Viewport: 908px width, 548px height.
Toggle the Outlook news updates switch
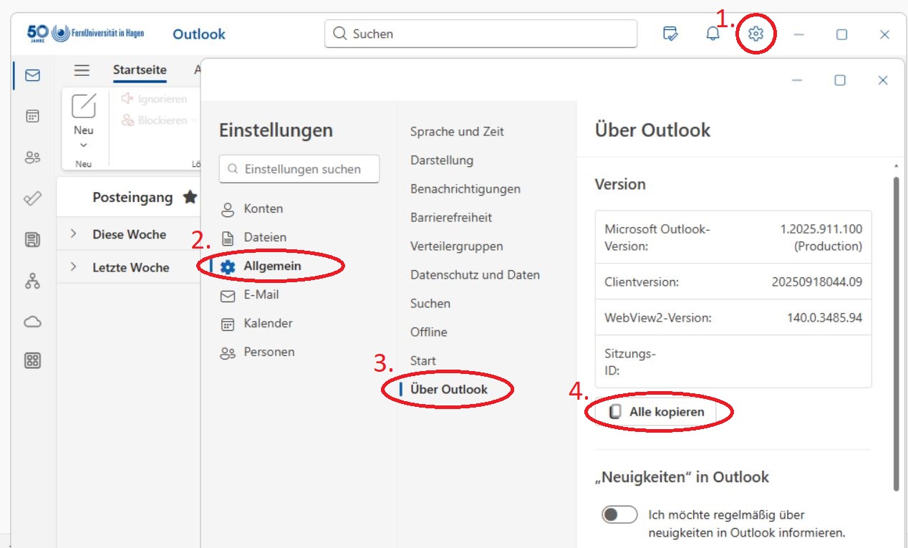619,514
